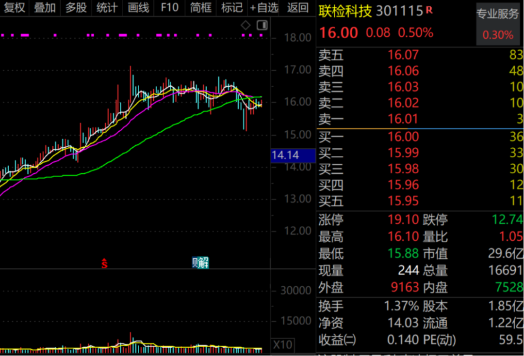Click the 14.14 price tag on axis
Image resolution: width=524 pixels, height=356 pixels.
click(285, 155)
